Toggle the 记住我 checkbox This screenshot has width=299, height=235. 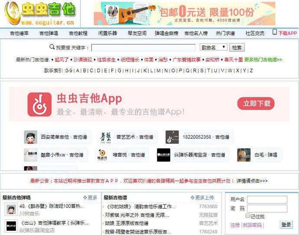click(x=247, y=216)
